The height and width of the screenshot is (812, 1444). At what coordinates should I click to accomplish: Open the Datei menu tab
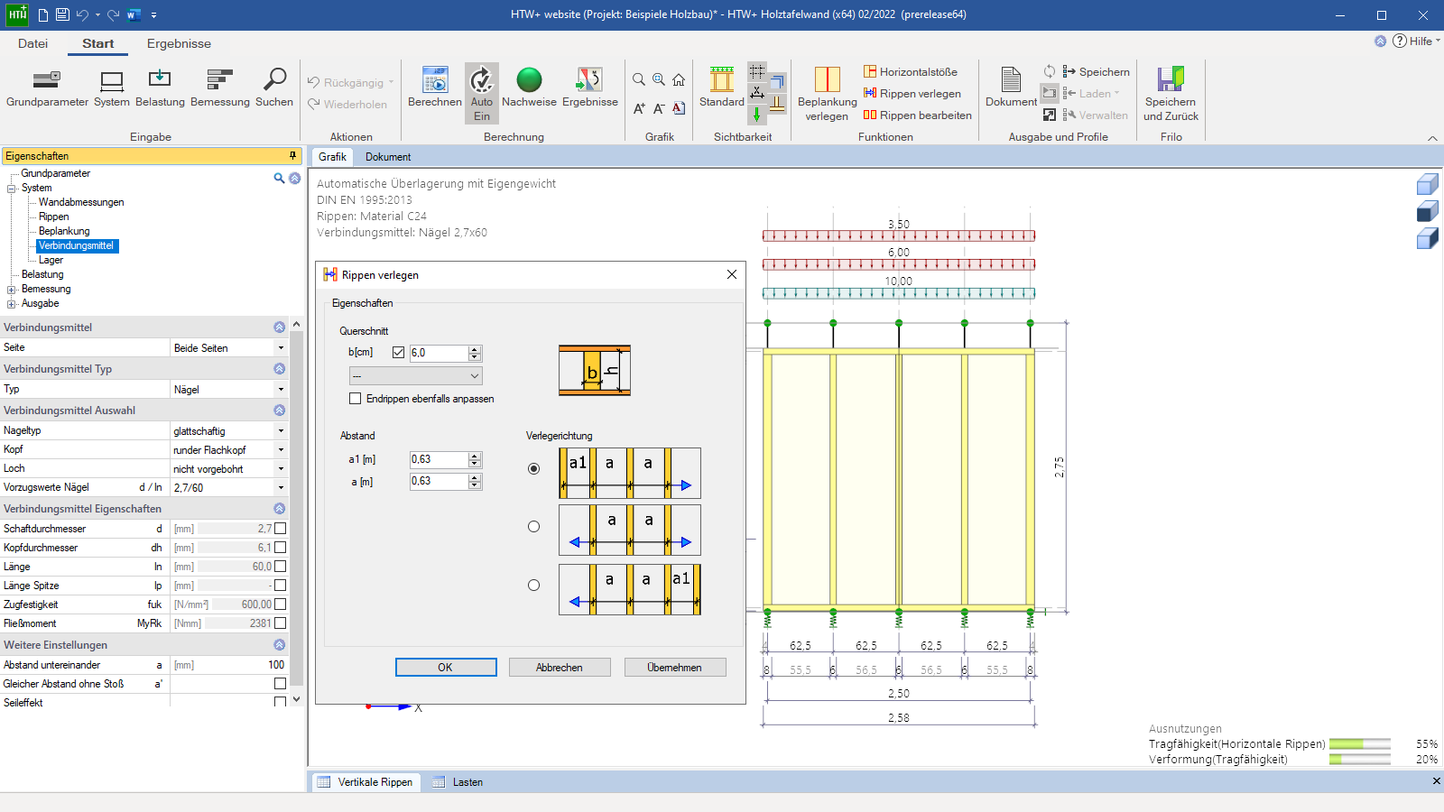32,43
